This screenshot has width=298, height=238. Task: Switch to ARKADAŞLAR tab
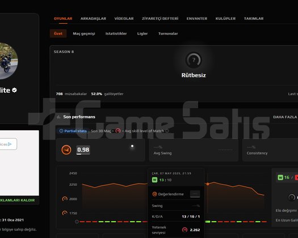(x=93, y=19)
